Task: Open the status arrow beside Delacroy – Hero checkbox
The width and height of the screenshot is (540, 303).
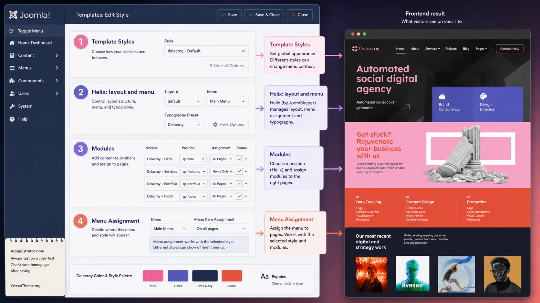Action: pos(246,159)
